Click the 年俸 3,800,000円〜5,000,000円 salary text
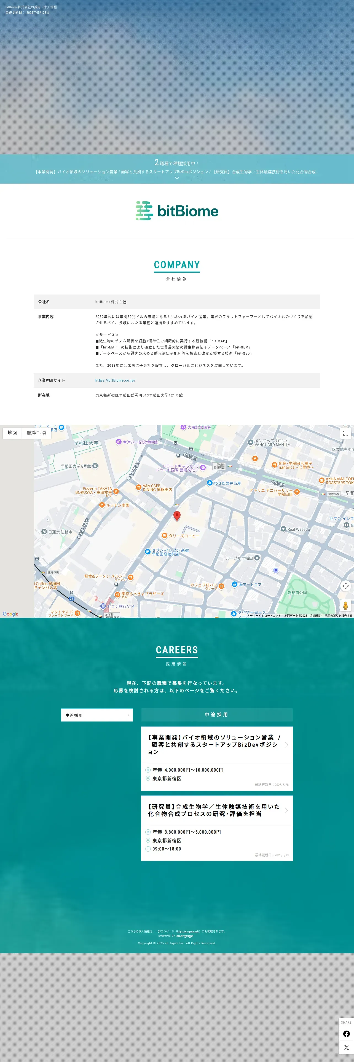The image size is (354, 1062). pos(187,832)
